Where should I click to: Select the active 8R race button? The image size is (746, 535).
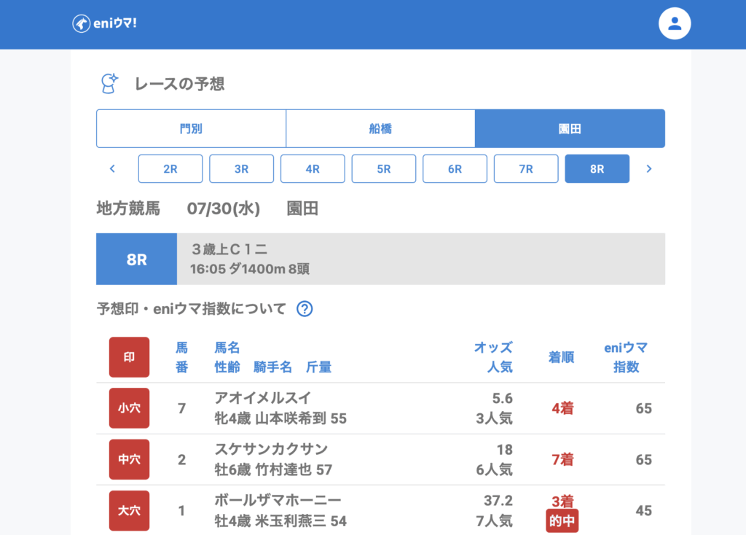click(597, 169)
